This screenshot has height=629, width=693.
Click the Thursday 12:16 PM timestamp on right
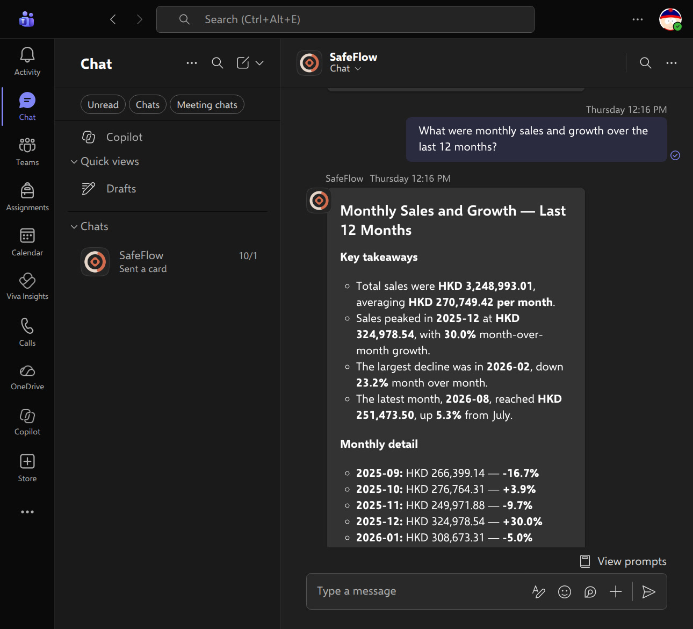[626, 110]
